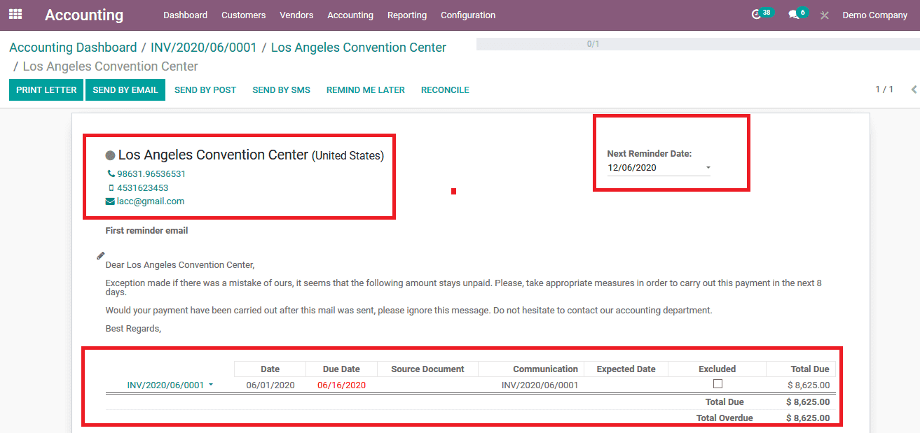The height and width of the screenshot is (433, 920).
Task: Click the pencil edit icon beside letter
Action: point(100,256)
